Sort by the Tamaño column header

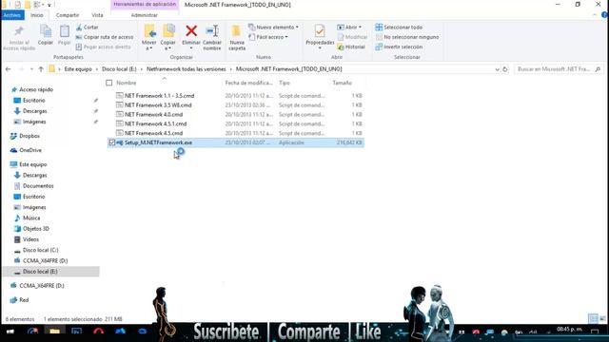[343, 83]
